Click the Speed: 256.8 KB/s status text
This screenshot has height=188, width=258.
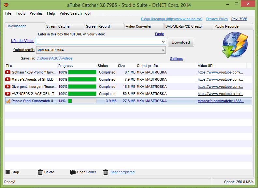(238, 182)
